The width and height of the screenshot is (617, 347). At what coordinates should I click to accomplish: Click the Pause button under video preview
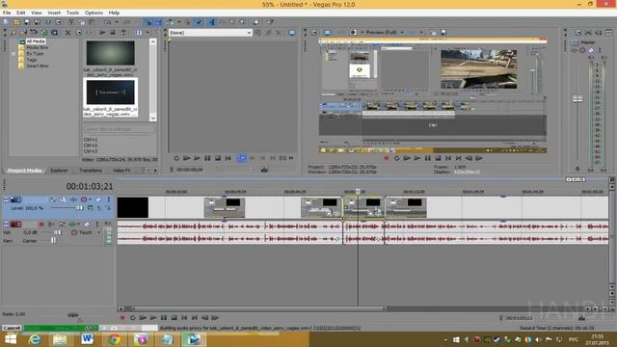[428, 158]
